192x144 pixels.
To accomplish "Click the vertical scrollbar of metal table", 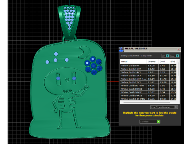I will (x=178, y=69).
